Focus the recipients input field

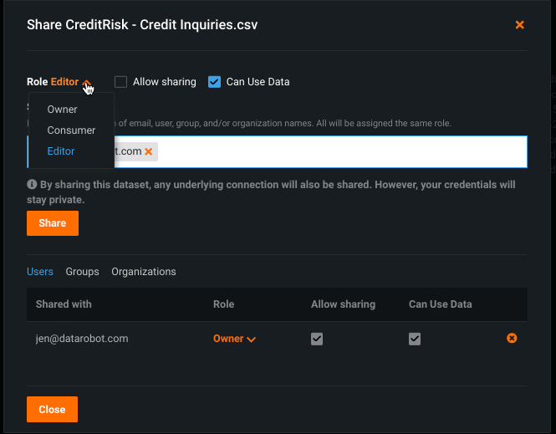[x=334, y=151]
